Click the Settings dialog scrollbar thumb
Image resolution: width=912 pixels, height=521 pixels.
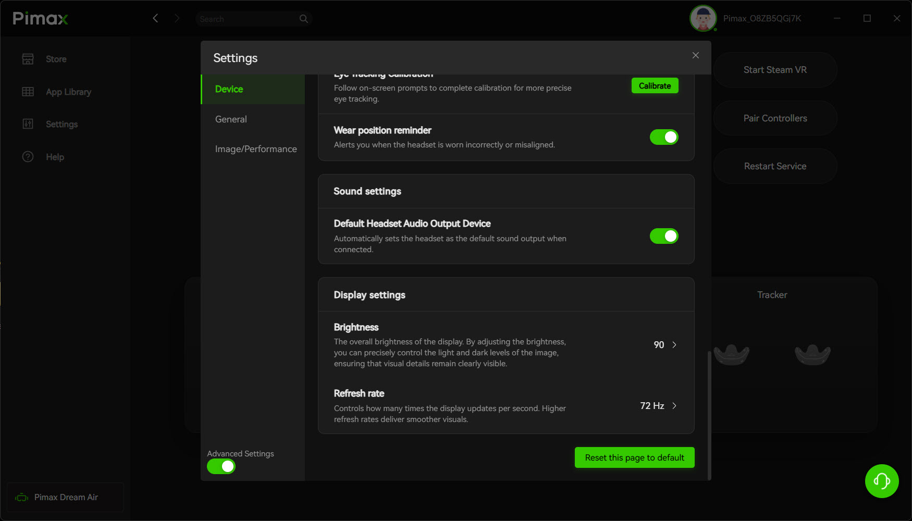click(x=709, y=415)
